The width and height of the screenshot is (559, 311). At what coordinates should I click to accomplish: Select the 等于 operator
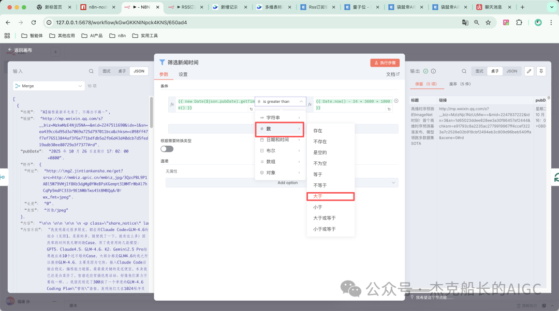click(330, 175)
